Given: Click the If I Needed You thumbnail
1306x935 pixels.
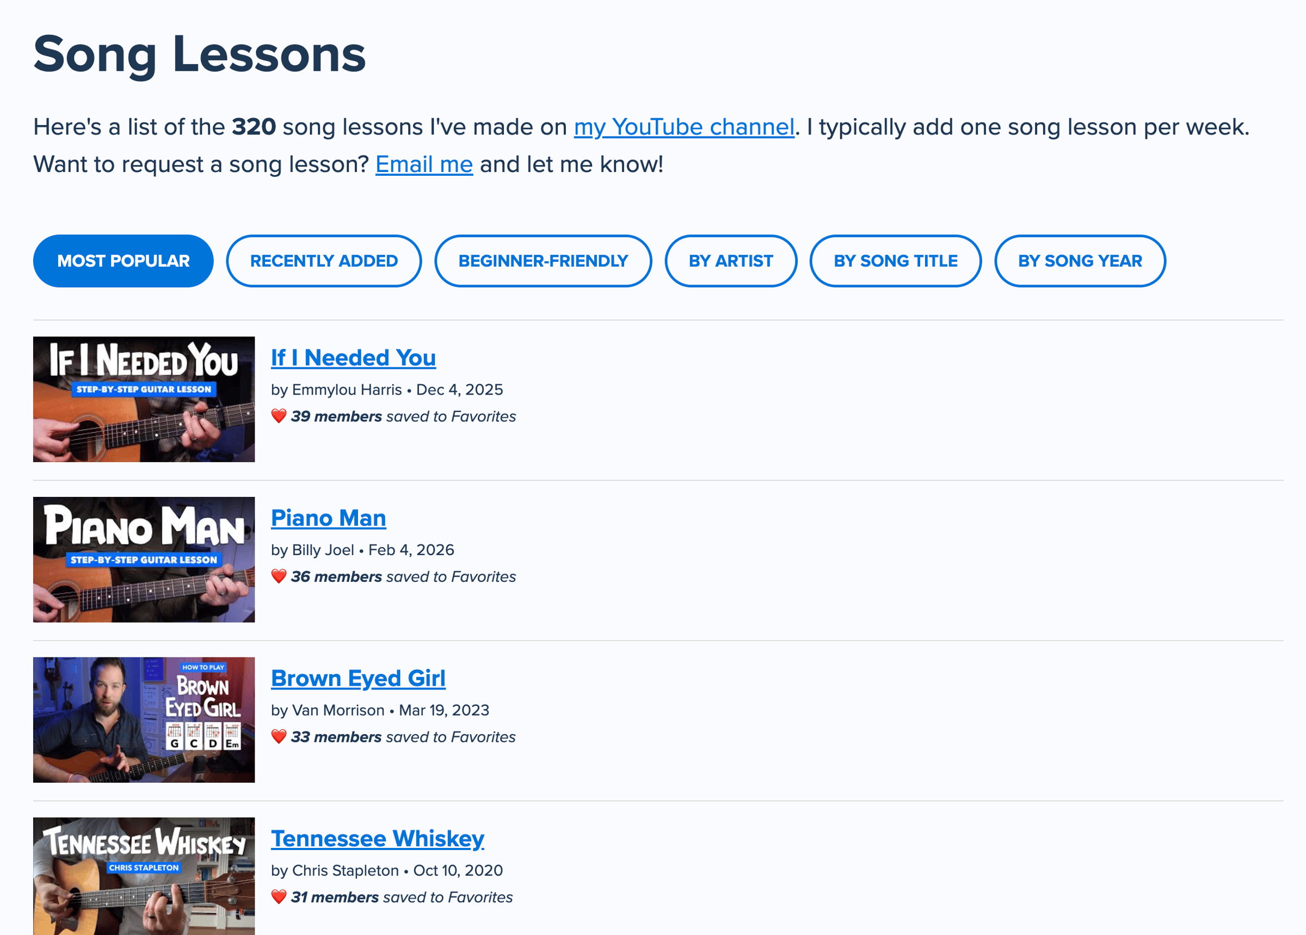Looking at the screenshot, I should (144, 399).
